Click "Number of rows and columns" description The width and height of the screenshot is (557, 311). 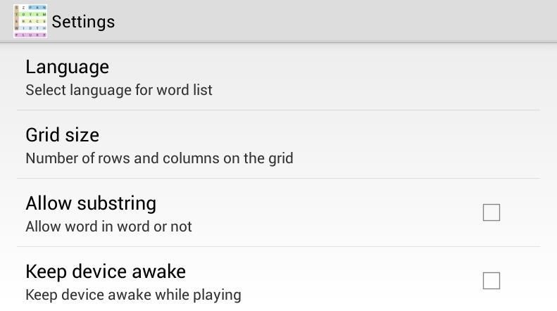tap(159, 158)
